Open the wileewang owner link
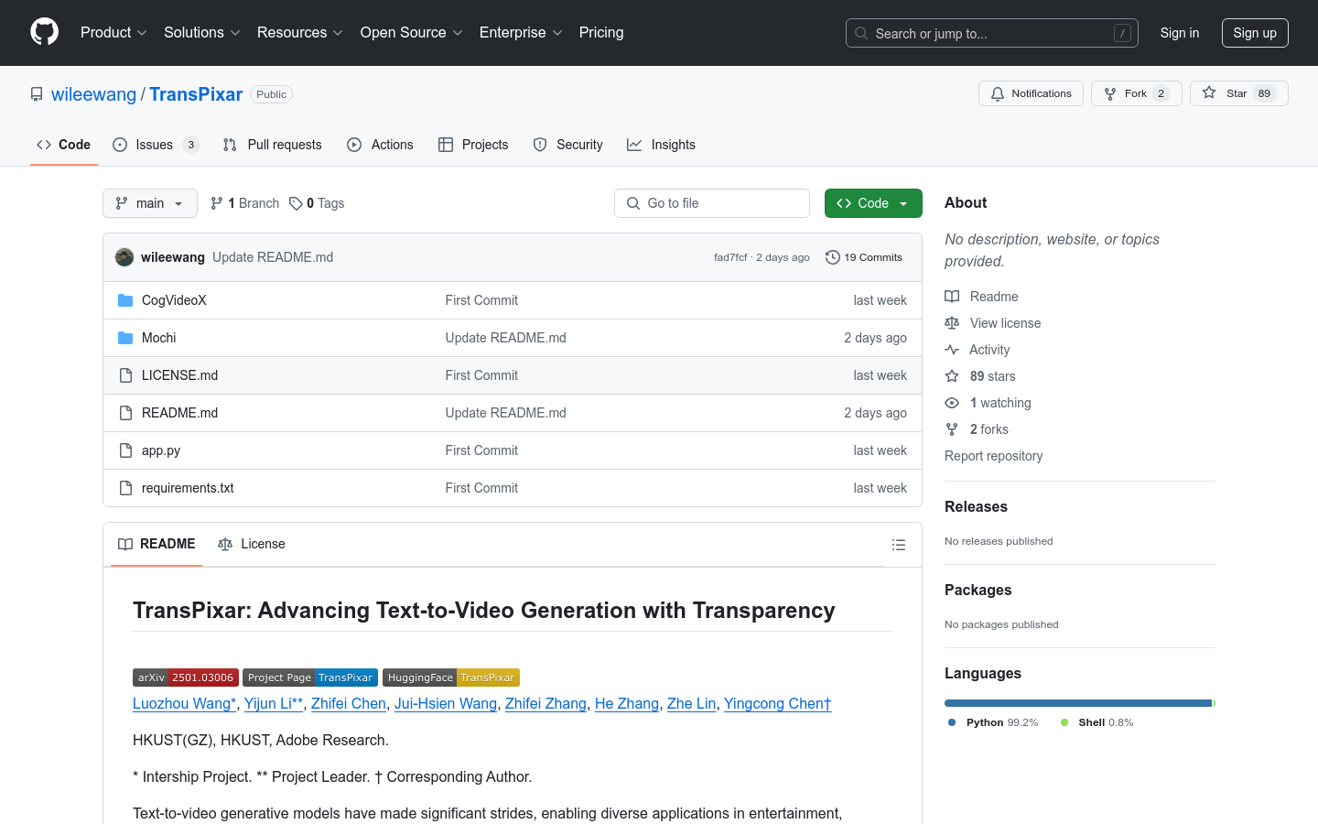The height and width of the screenshot is (824, 1318). [x=93, y=94]
